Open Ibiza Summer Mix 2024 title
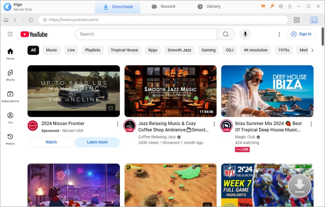This screenshot has width=325, height=207. point(268,127)
